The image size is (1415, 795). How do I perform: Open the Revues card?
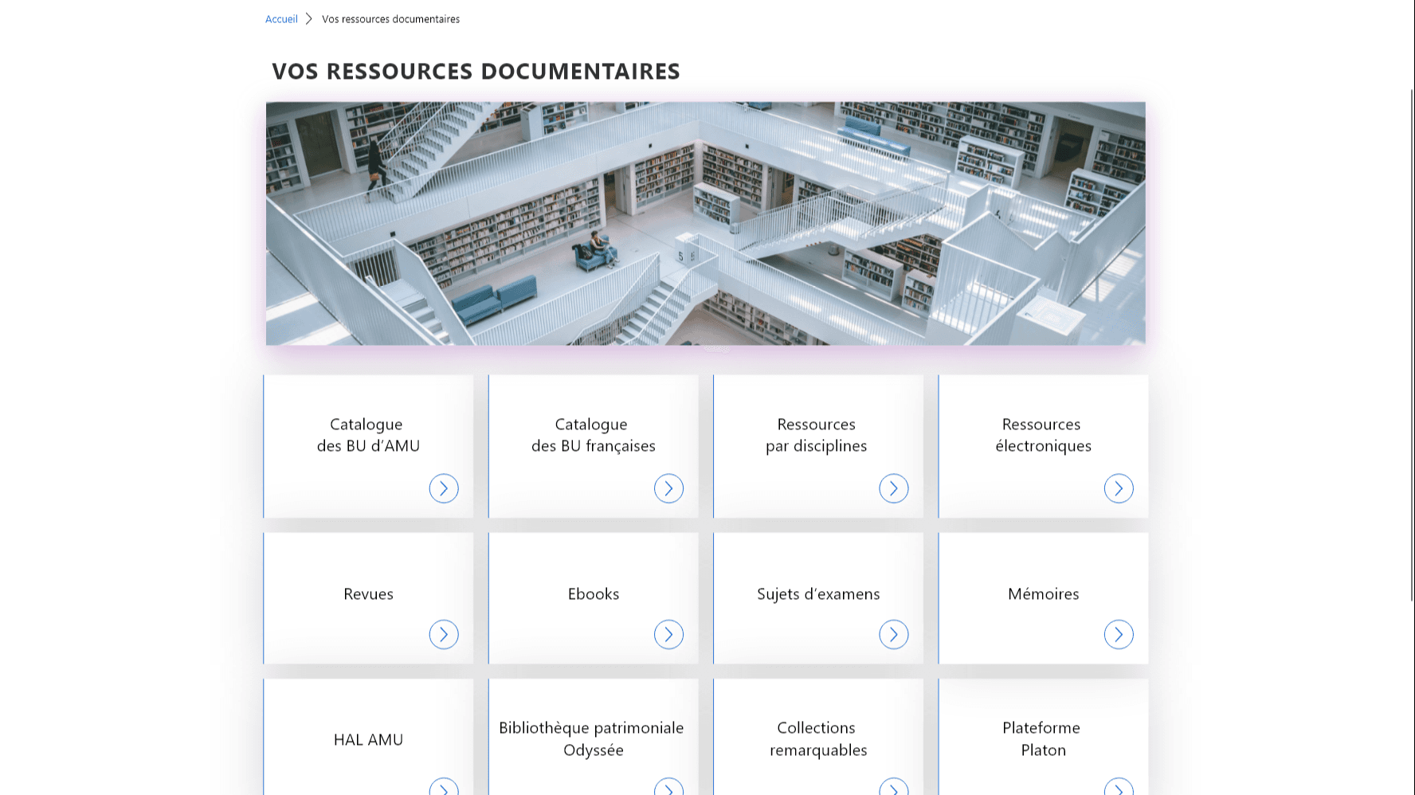click(368, 598)
